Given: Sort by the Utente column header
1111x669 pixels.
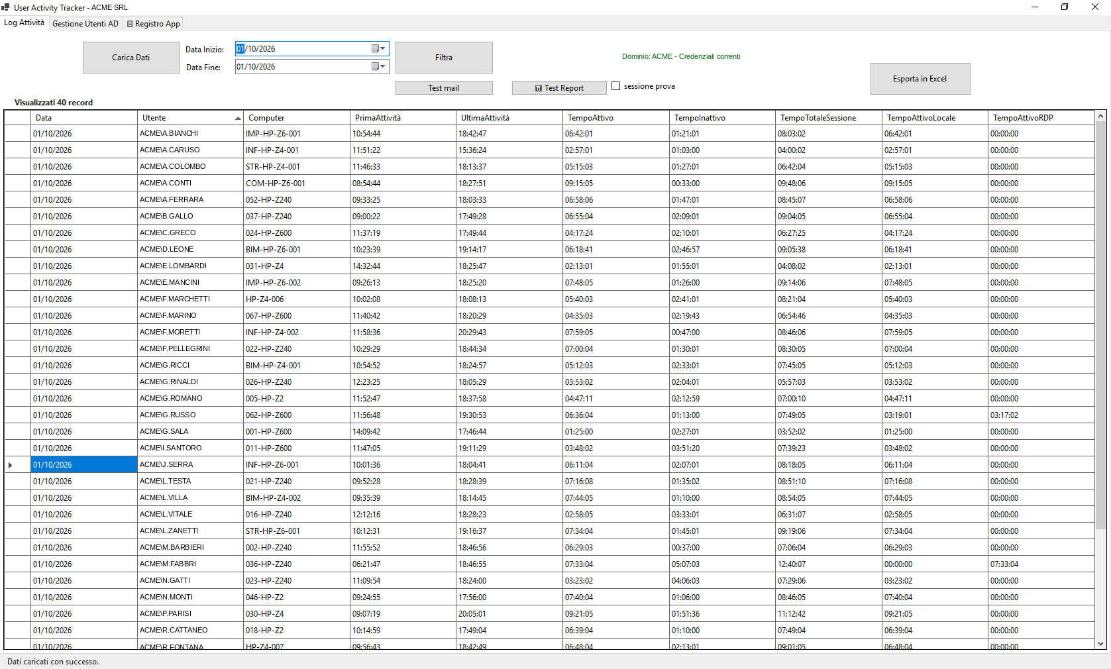Looking at the screenshot, I should point(190,118).
